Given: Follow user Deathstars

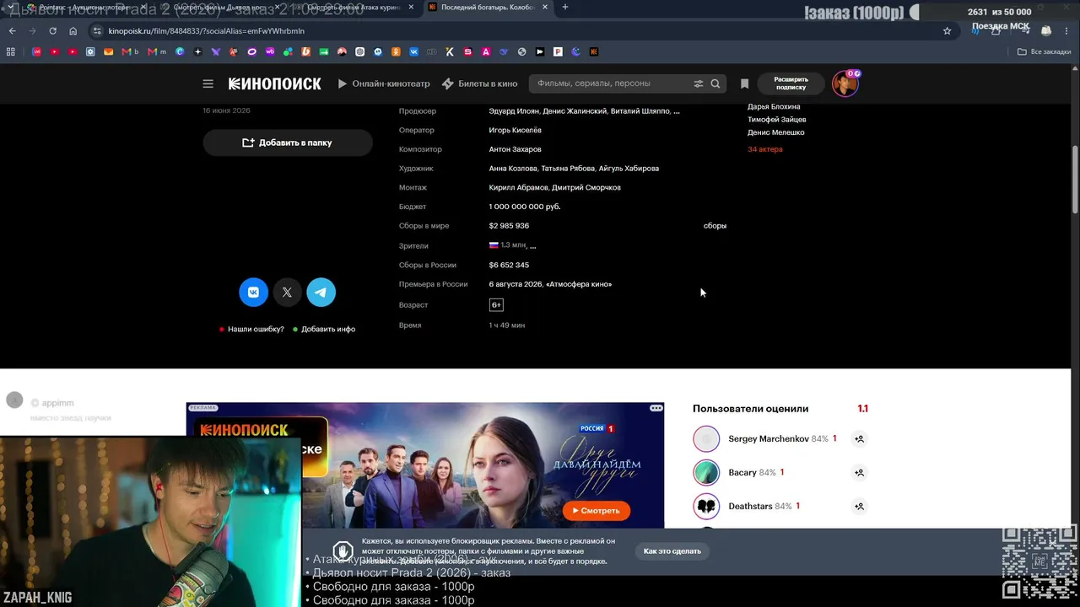Looking at the screenshot, I should point(859,506).
